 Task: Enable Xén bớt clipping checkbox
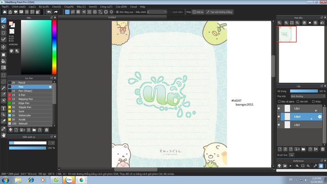[298, 101]
